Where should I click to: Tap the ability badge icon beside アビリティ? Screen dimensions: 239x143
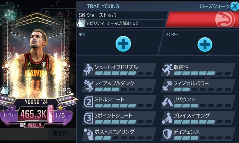[x=81, y=23]
